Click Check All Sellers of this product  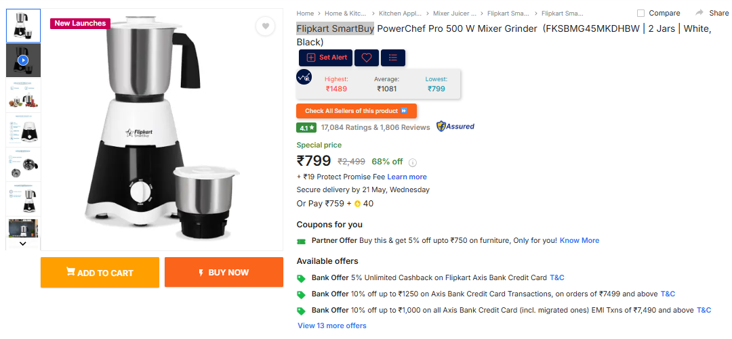coord(357,111)
